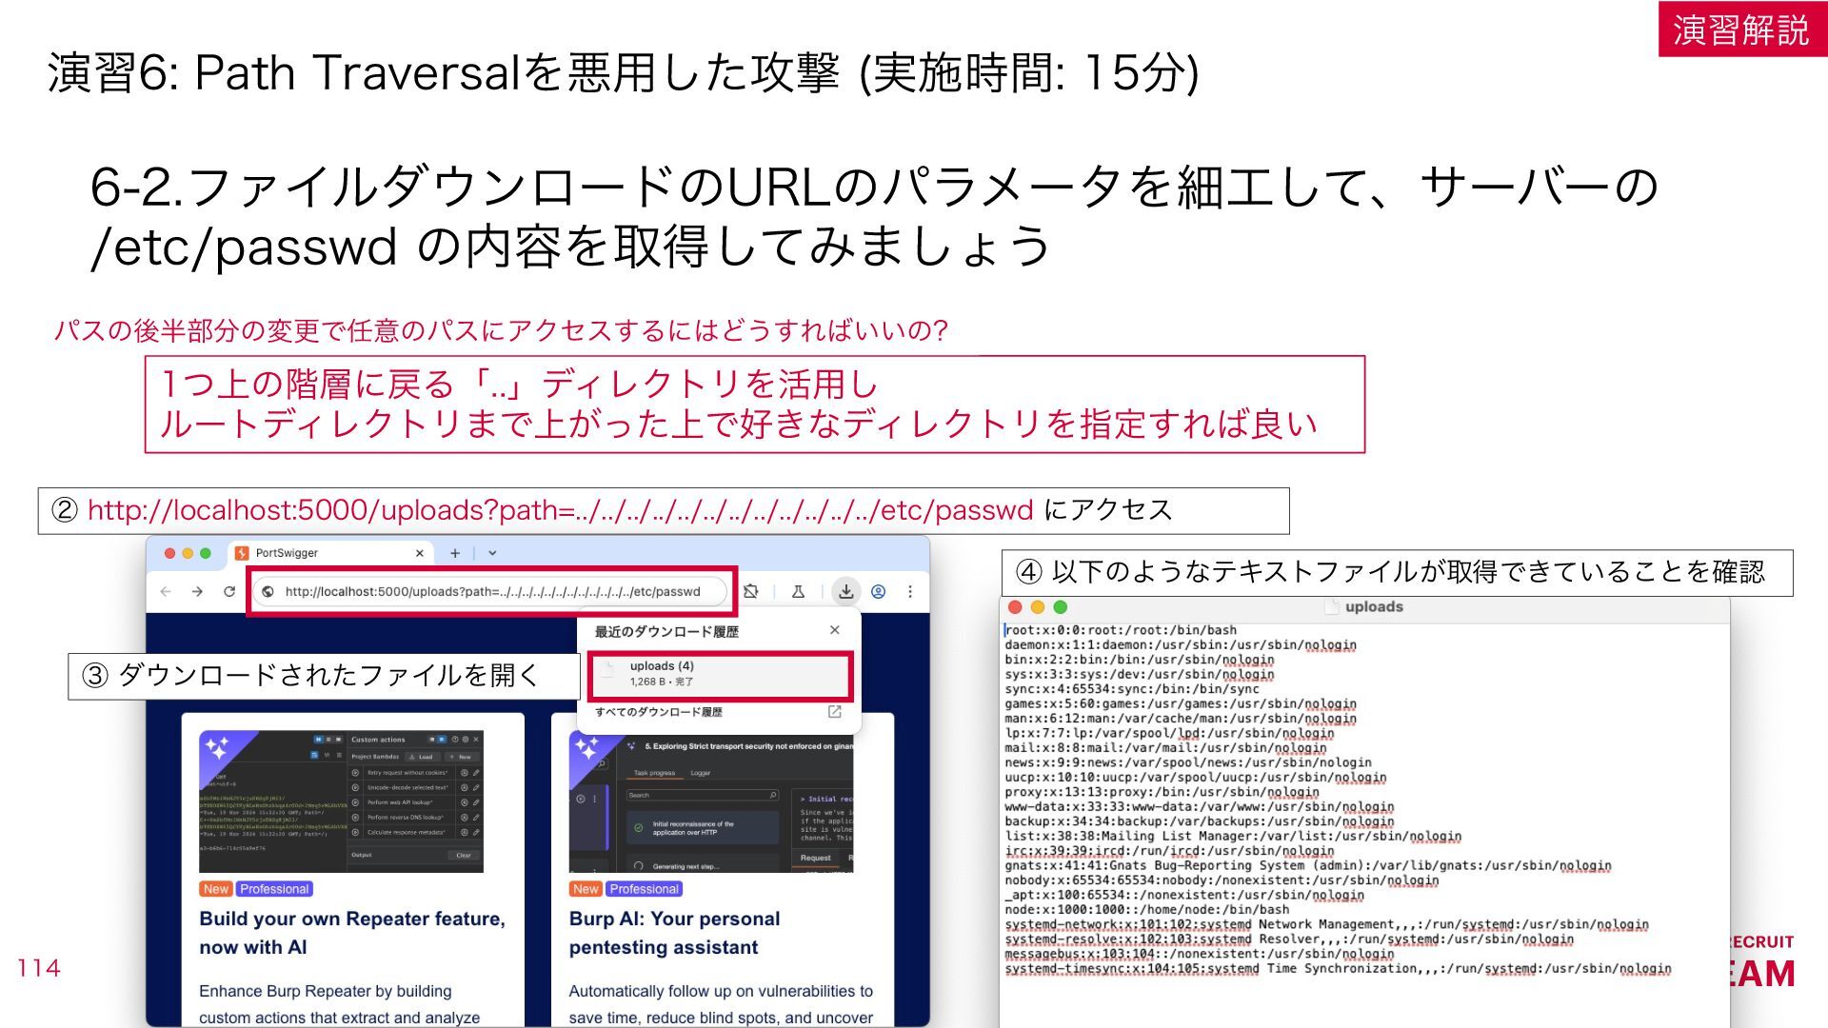Click the downloads tray icon in toolbar

[x=845, y=591]
